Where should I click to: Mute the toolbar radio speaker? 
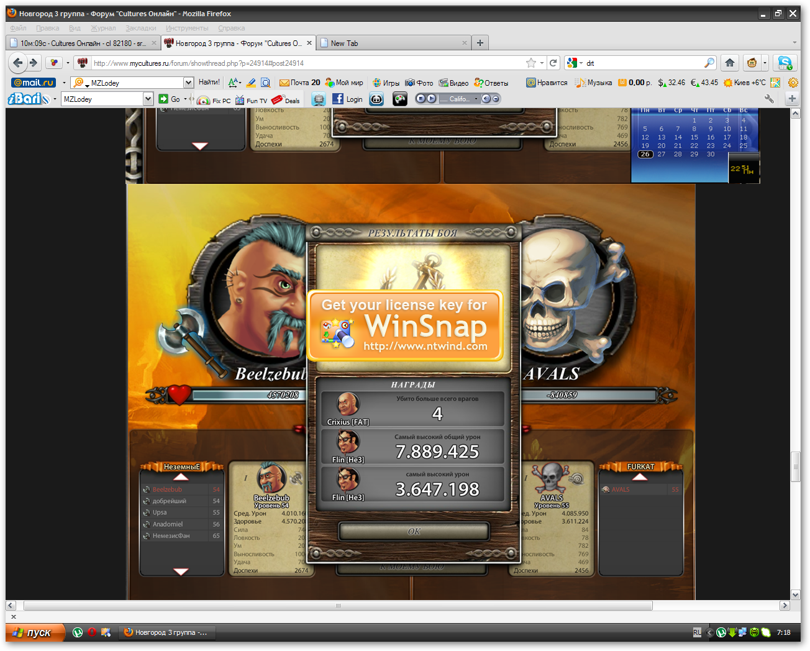coord(486,99)
